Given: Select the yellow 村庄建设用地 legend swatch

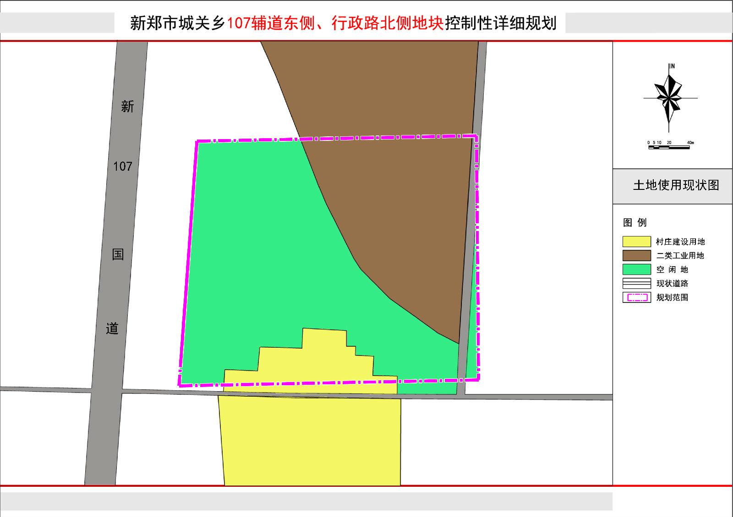Looking at the screenshot, I should (x=637, y=242).
